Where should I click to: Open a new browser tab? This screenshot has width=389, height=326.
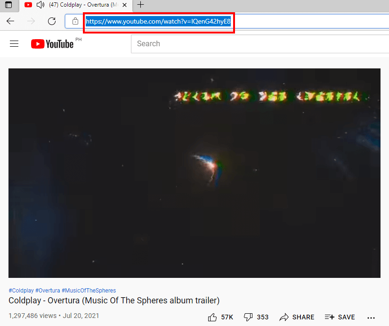pyautogui.click(x=140, y=4)
